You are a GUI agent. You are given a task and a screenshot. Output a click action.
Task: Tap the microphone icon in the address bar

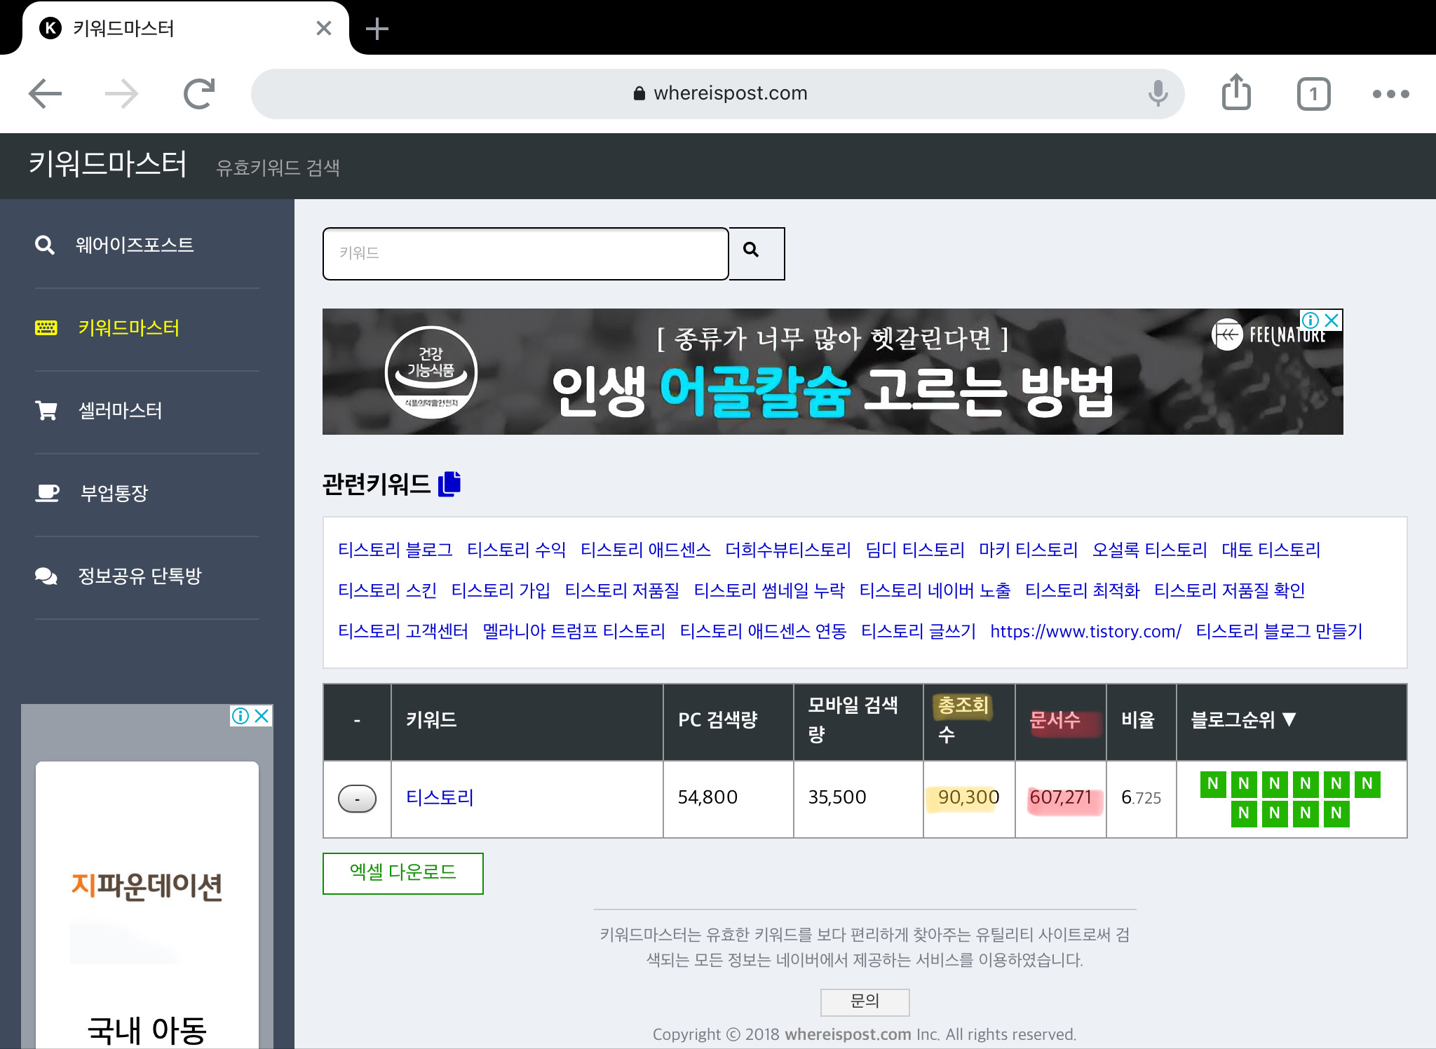point(1158,93)
